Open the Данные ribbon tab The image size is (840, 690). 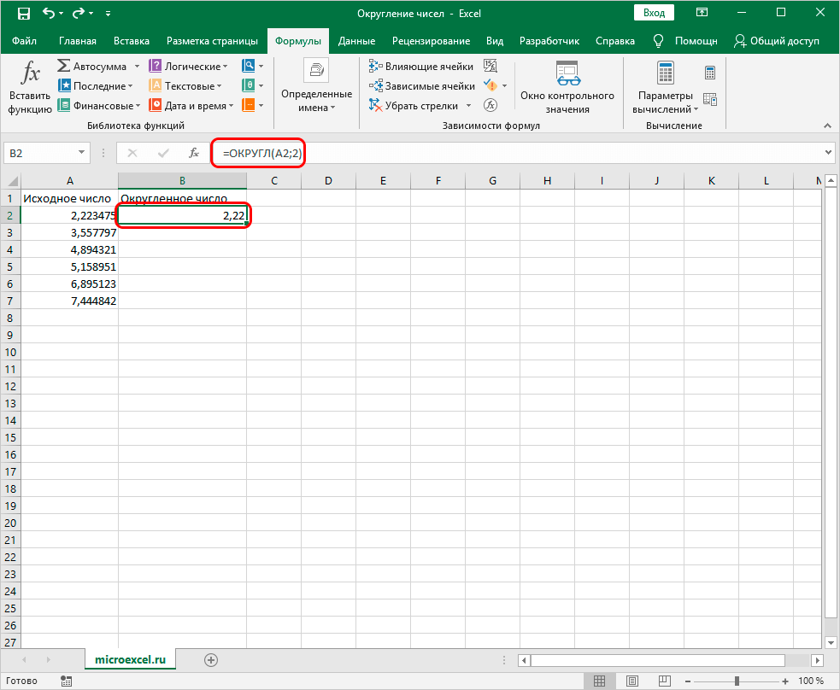pyautogui.click(x=356, y=41)
